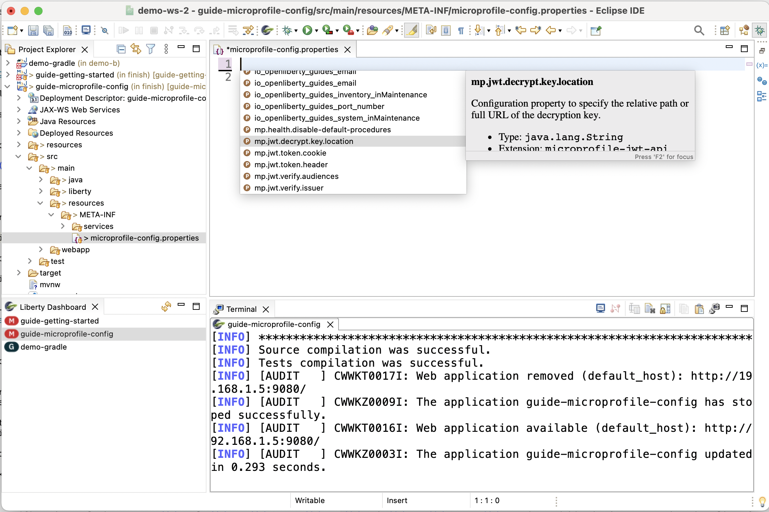769x512 pixels.
Task: Click the Open Liberty dashboard toolbar icon
Action: point(267,31)
